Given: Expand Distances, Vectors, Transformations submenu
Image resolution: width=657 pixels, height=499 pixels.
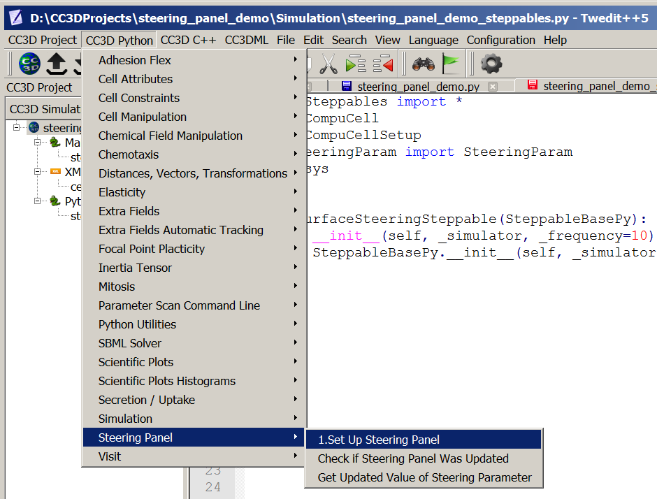Looking at the screenshot, I should pos(194,173).
